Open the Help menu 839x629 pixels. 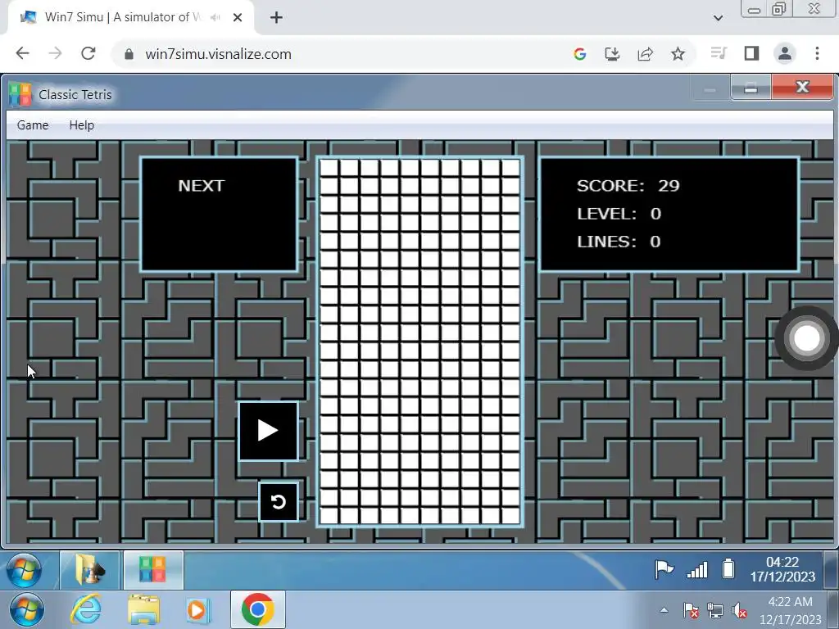tap(81, 125)
